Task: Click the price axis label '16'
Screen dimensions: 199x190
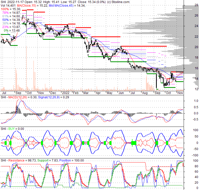Action: (196, 68)
